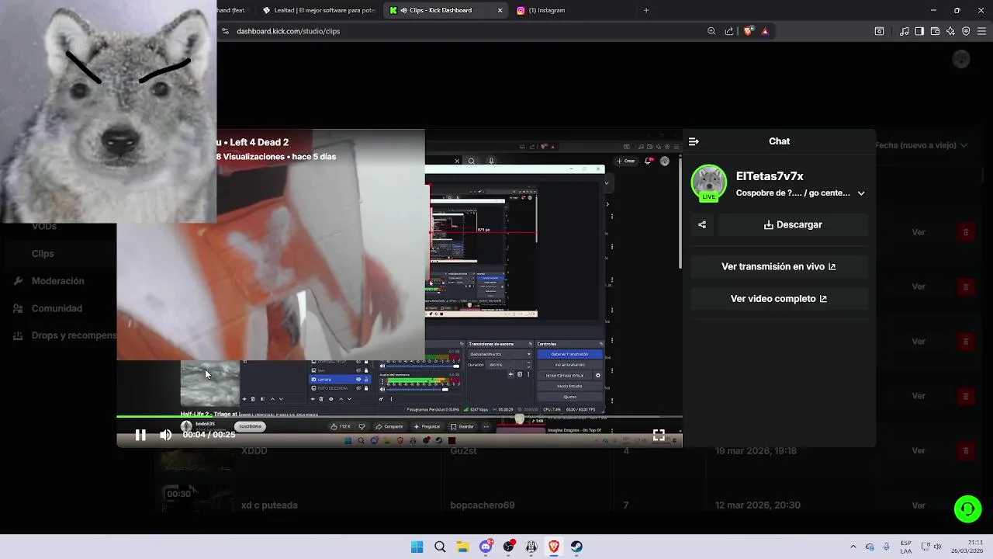Open Windows taskbar search
Viewport: 993px width, 559px height.
click(x=440, y=547)
